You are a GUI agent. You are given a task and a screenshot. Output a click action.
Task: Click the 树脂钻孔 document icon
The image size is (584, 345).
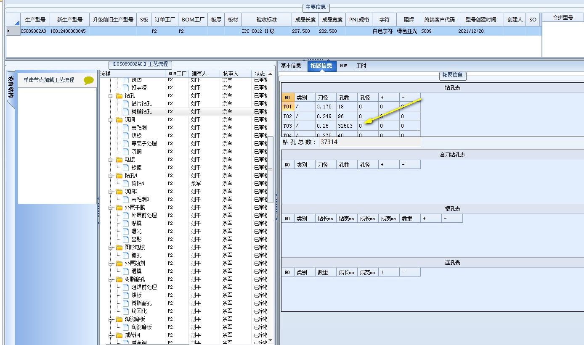click(126, 112)
